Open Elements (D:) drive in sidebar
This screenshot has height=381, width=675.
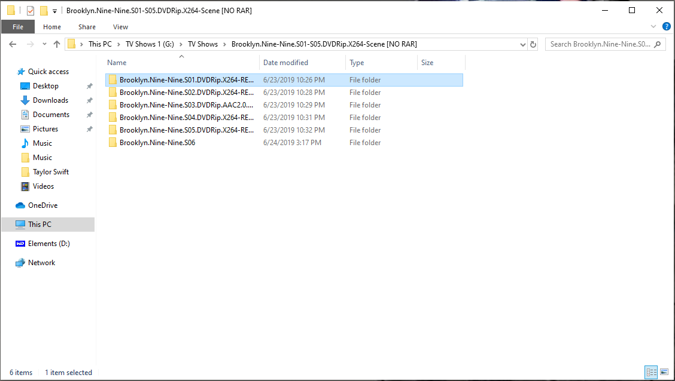[x=48, y=244]
